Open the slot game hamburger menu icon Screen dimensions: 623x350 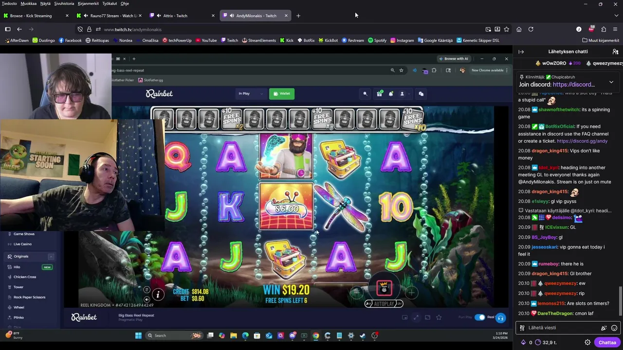pos(147,290)
